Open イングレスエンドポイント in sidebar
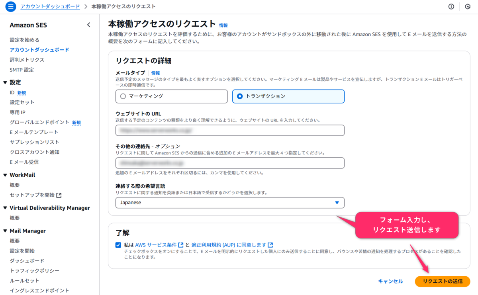 pyautogui.click(x=39, y=291)
